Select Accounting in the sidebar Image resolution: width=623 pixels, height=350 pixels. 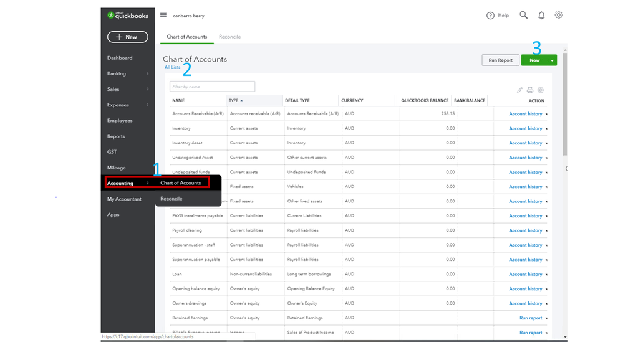tap(120, 183)
